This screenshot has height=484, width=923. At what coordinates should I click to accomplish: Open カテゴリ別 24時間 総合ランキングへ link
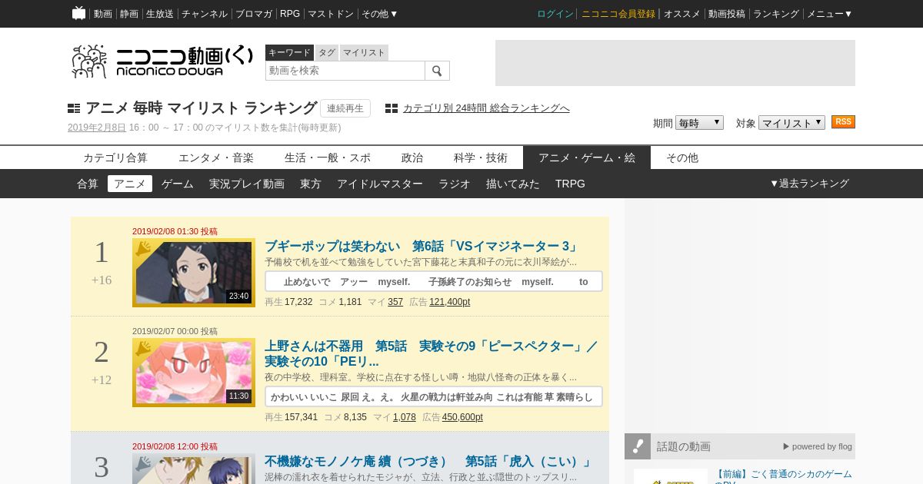(x=486, y=108)
